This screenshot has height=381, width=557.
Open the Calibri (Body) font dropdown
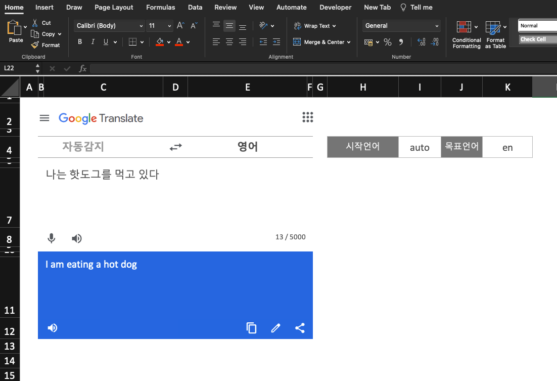coord(109,26)
